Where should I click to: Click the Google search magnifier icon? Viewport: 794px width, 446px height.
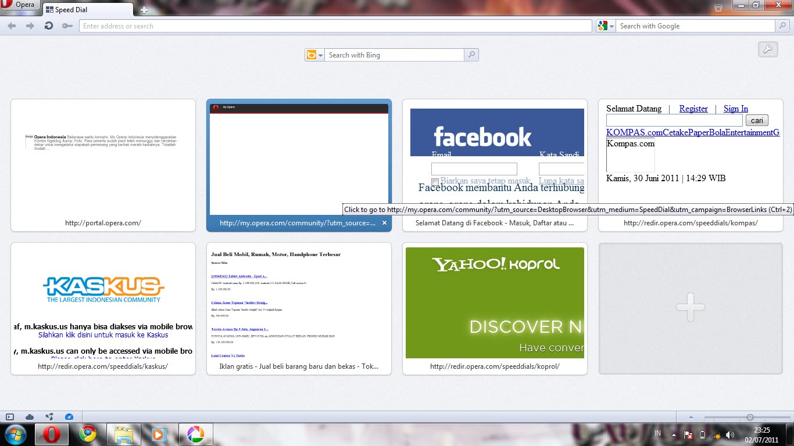tap(783, 26)
